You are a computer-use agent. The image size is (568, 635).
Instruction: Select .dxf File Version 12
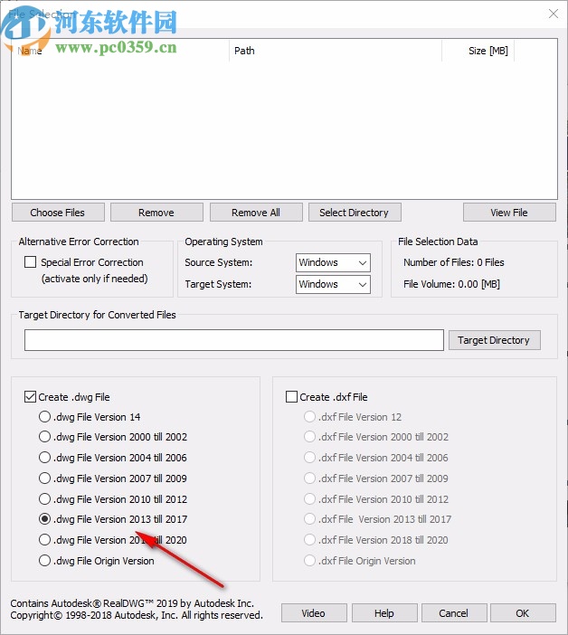309,417
